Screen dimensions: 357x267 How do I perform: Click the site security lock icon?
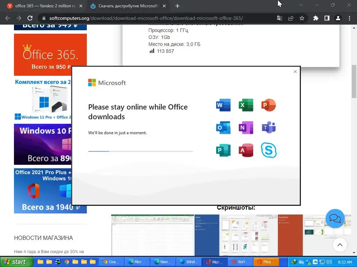click(44, 18)
